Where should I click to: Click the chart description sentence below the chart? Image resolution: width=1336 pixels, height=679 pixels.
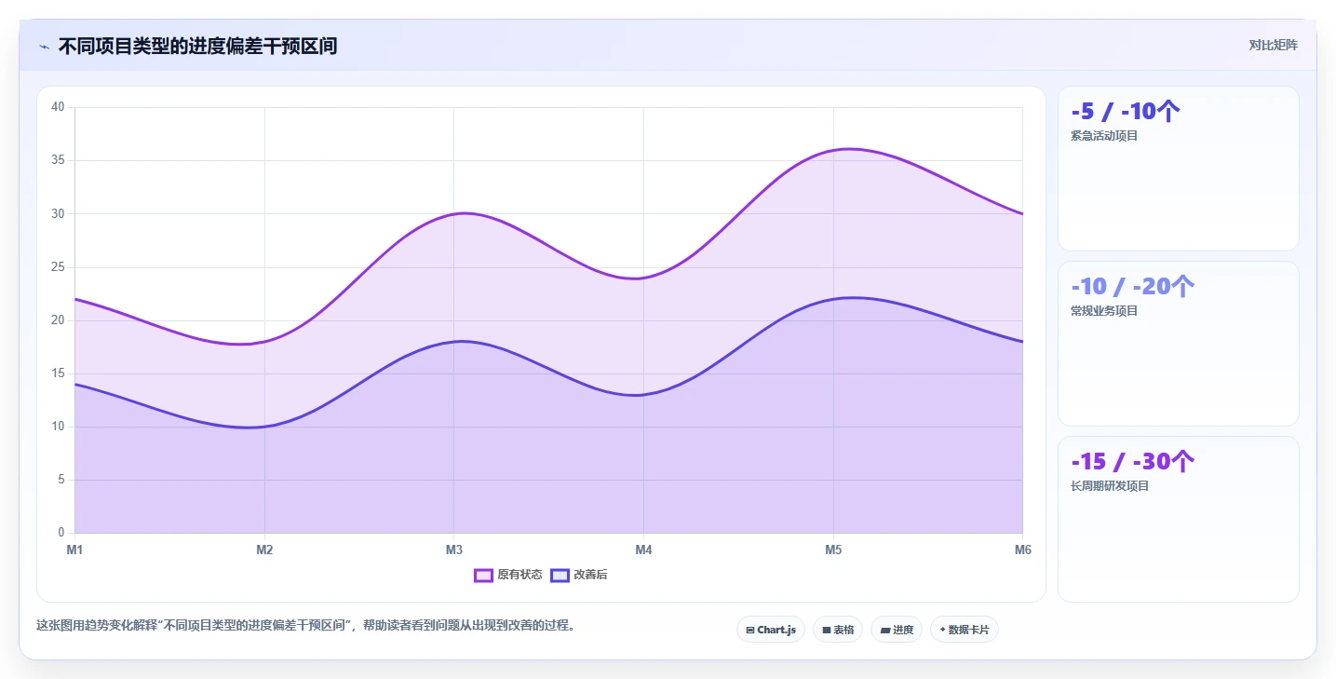coord(308,626)
